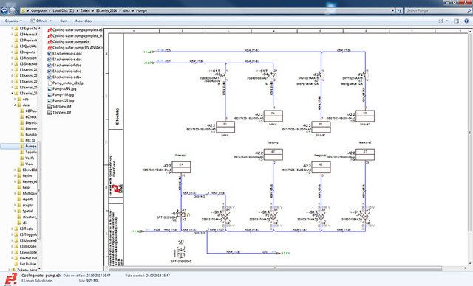Viewport: 473px width, 286px height.
Task: Open the MIX 30 folder
Action: click(x=27, y=141)
